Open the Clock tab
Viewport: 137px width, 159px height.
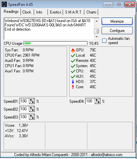[27, 12]
